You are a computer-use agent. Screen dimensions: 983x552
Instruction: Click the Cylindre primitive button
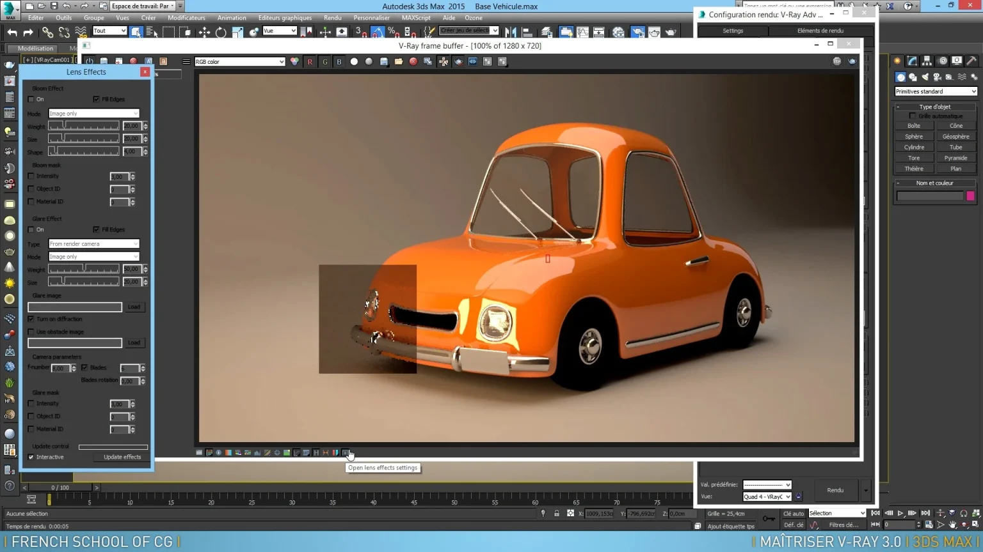click(x=914, y=147)
